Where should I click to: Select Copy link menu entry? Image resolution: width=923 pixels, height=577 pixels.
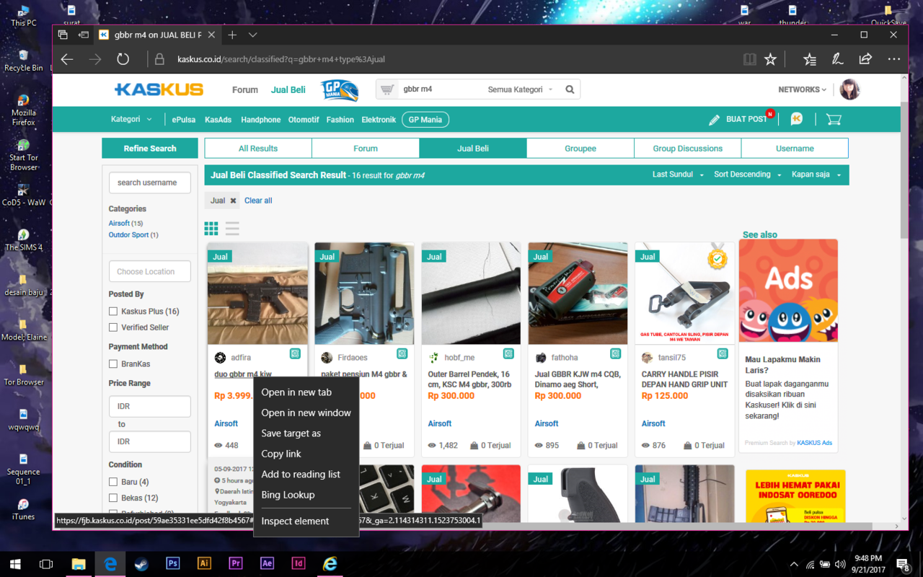[306, 454]
